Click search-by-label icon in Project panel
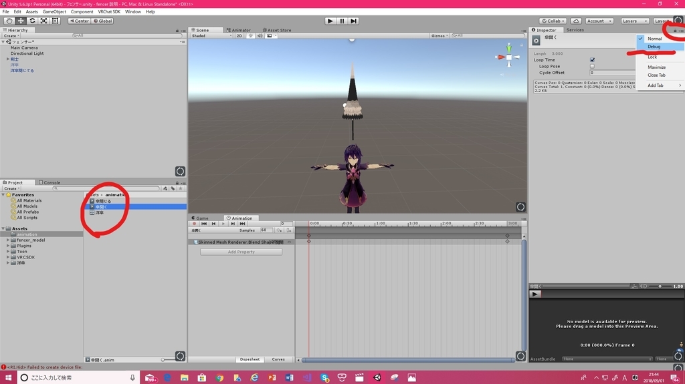 (x=173, y=188)
